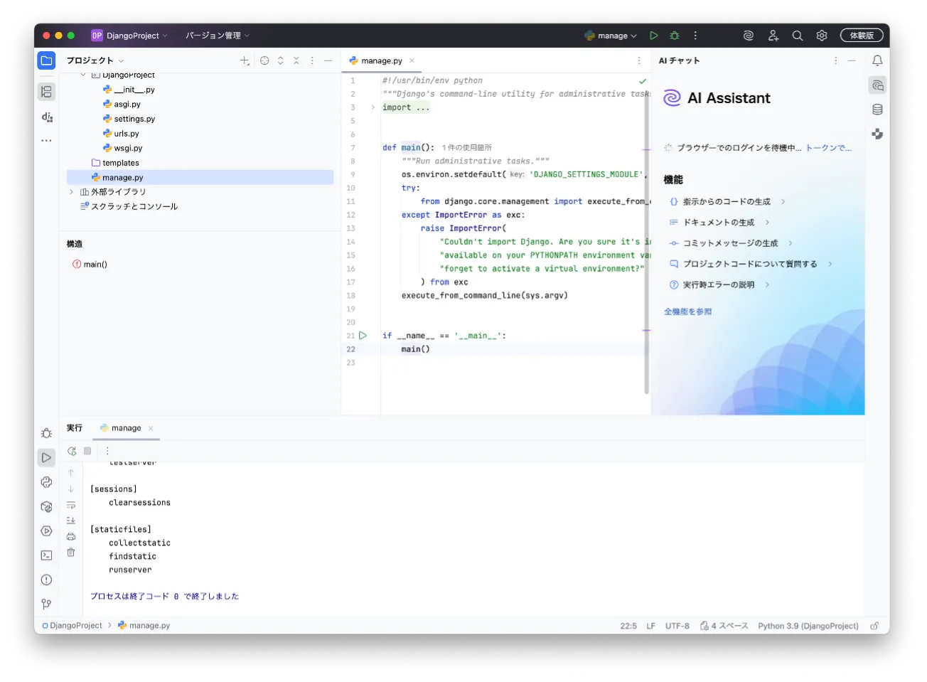Click the notifications bell icon
Screen dimensions: 927x682
pyautogui.click(x=877, y=61)
